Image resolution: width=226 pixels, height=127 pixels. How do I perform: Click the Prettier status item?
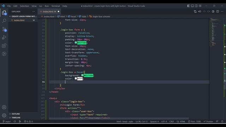click(208, 121)
